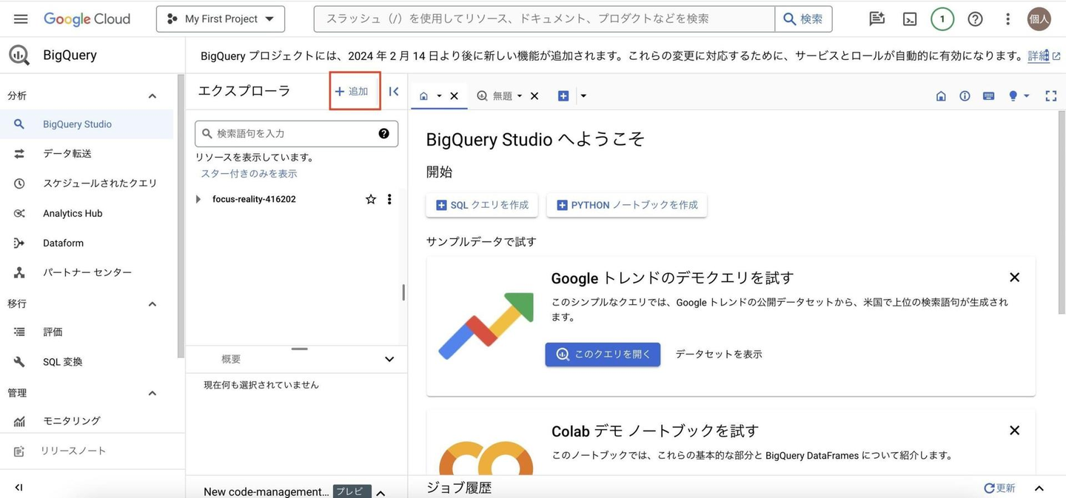Collapse the explorer panel
The width and height of the screenshot is (1066, 498).
point(394,91)
